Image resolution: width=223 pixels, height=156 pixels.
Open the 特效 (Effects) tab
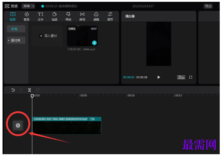[68, 17]
